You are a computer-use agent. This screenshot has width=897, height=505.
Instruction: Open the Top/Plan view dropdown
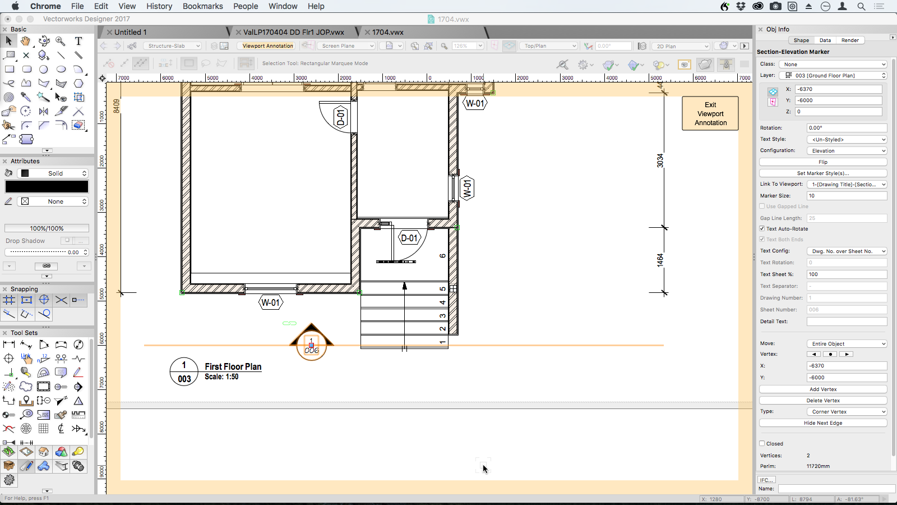pos(548,45)
